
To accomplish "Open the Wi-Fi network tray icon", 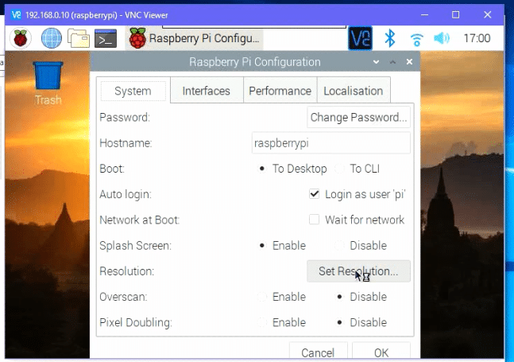I will (x=416, y=40).
